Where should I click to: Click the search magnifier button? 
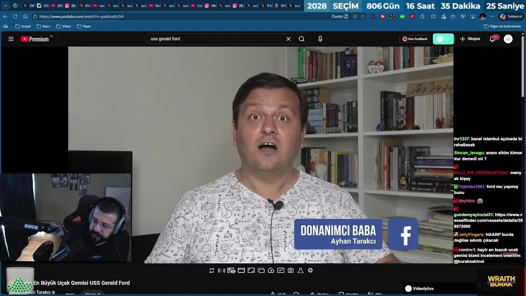302,39
